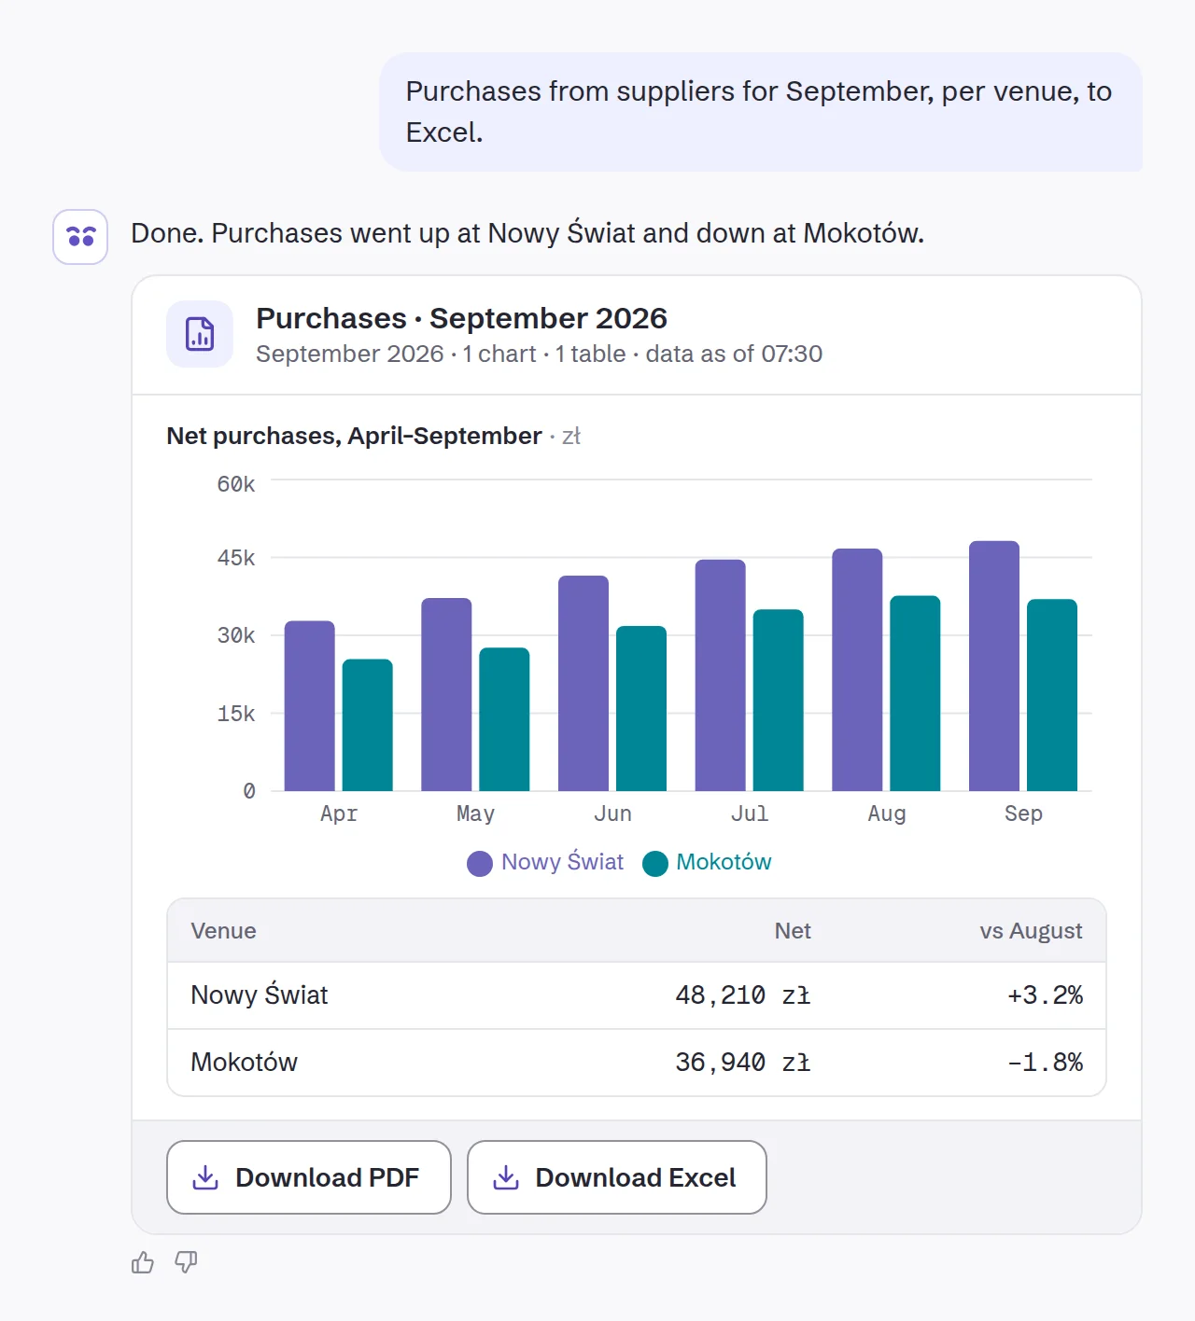
Task: Click the report subtitle with data as of 07:30
Action: [x=540, y=355]
